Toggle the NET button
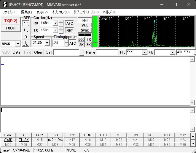The height and width of the screenshot is (153, 196). point(69,30)
